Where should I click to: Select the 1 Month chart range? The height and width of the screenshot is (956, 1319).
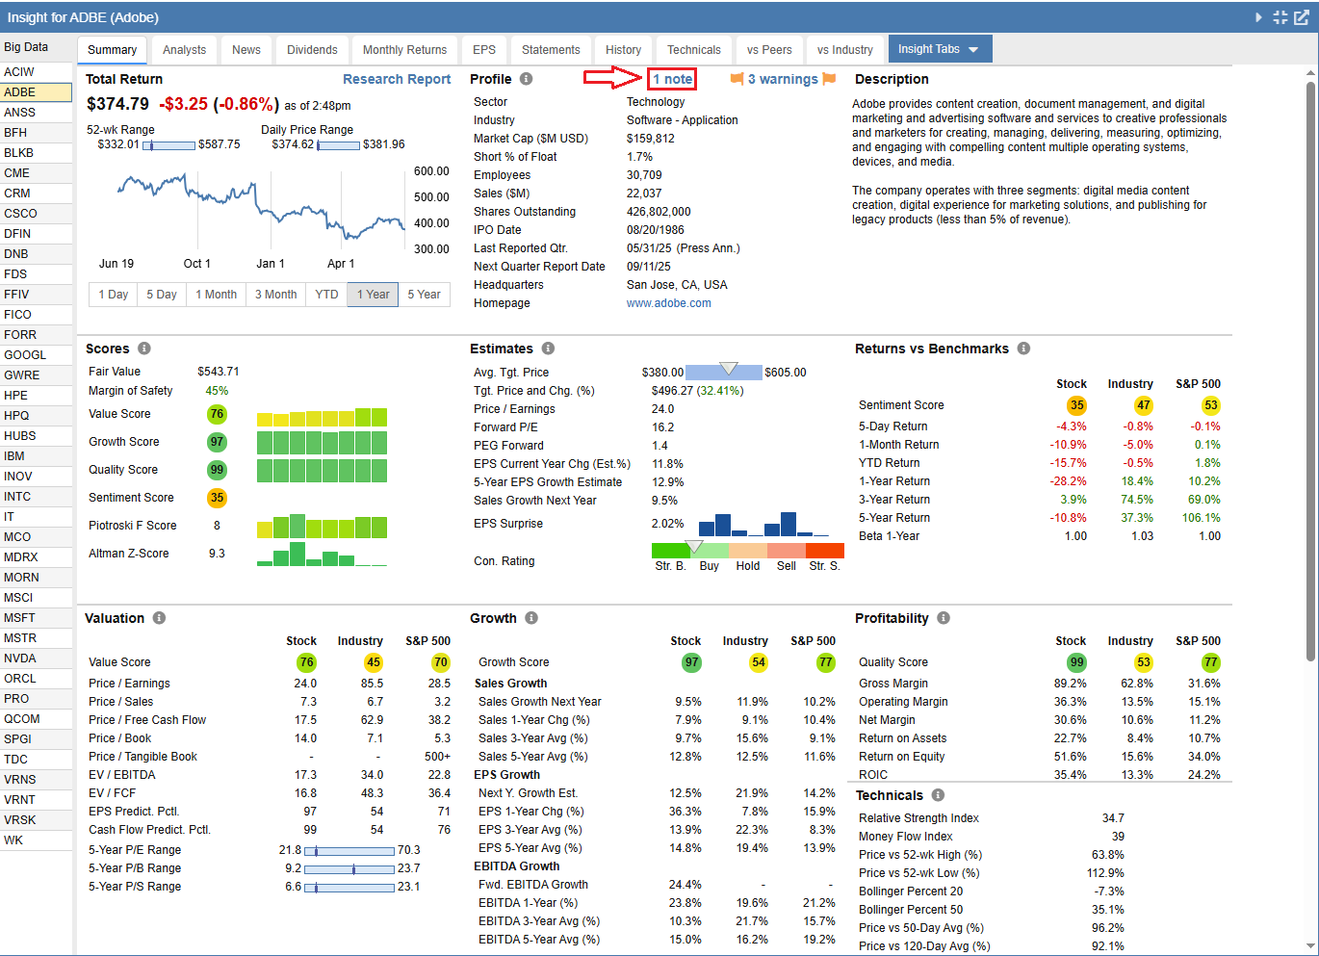(217, 295)
